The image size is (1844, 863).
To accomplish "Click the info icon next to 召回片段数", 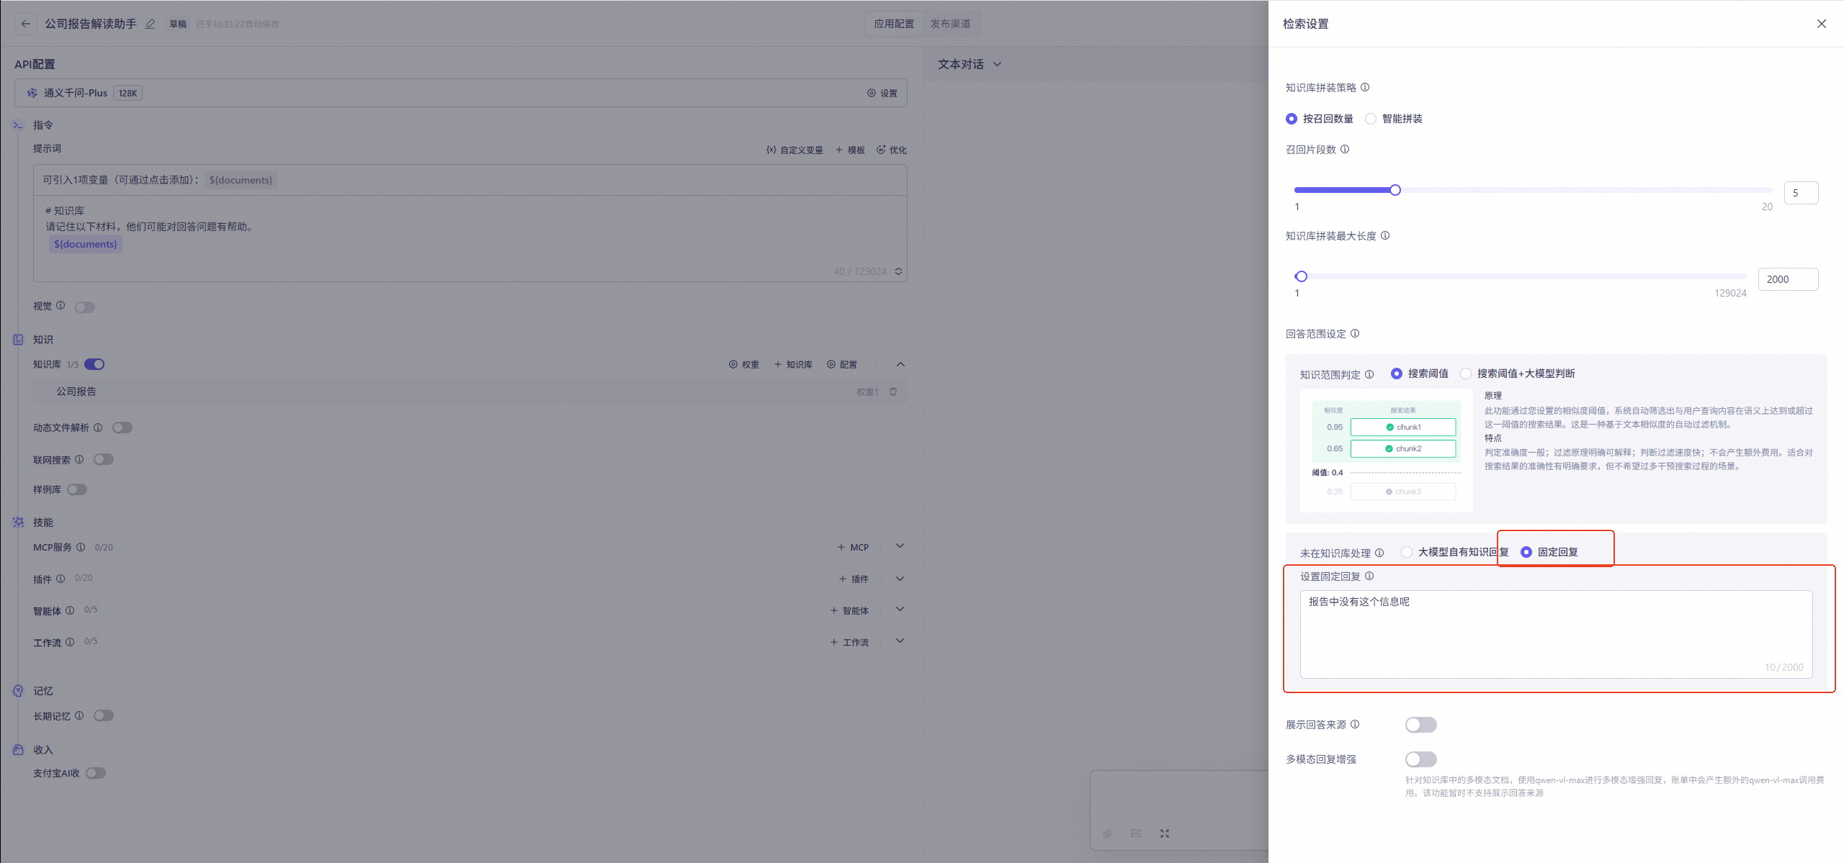I will pyautogui.click(x=1345, y=149).
